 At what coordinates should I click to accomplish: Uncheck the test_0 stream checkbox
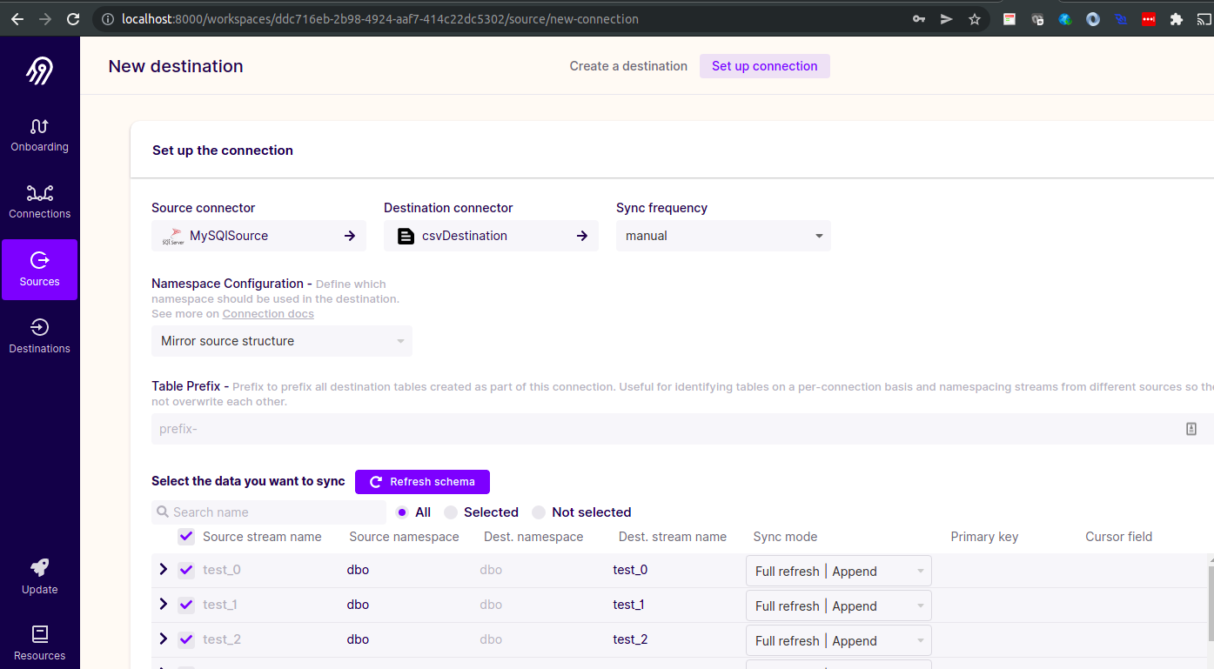(186, 570)
